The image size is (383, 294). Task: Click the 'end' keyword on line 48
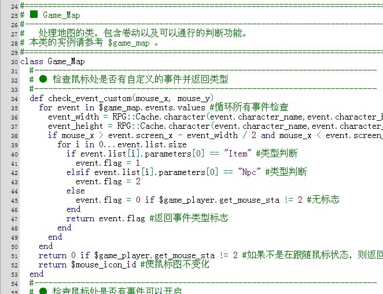pyautogui.click(x=64, y=228)
